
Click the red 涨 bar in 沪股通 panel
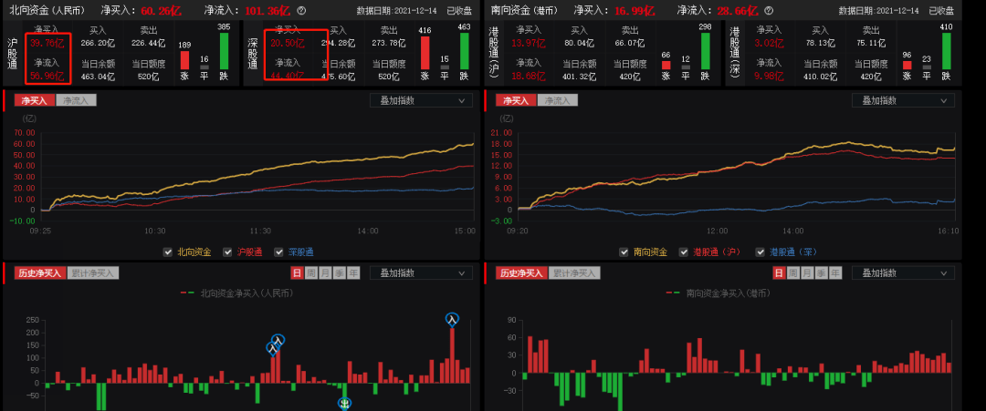[x=184, y=60]
